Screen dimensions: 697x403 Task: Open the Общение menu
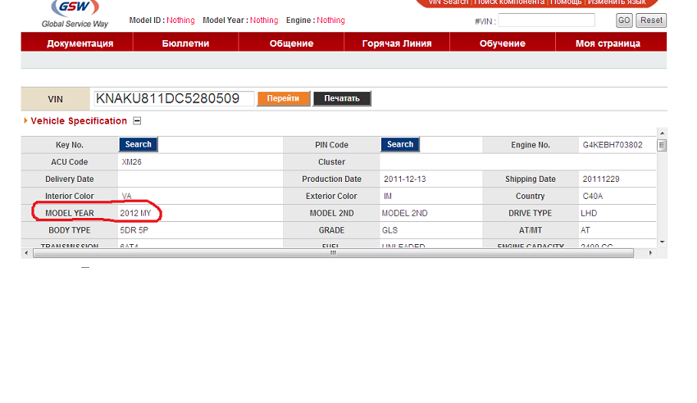(291, 43)
